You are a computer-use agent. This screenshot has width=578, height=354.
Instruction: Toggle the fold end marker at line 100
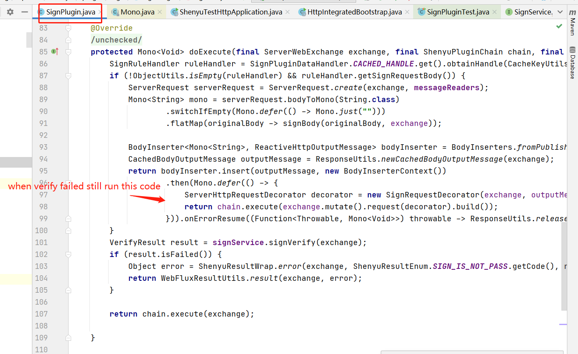68,231
